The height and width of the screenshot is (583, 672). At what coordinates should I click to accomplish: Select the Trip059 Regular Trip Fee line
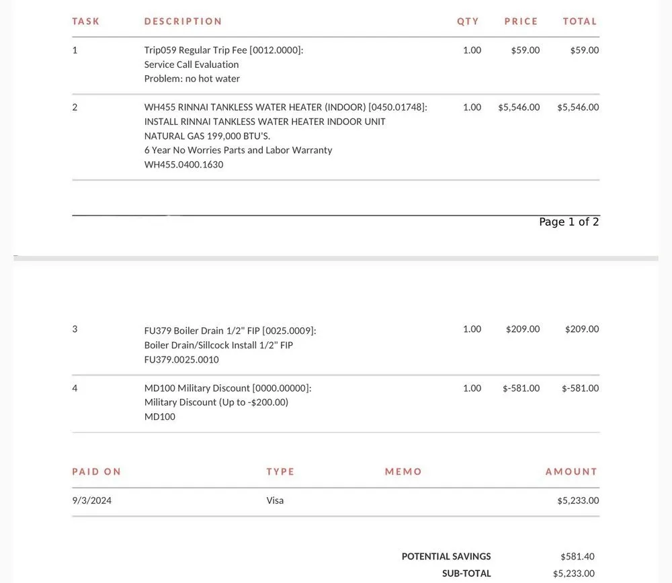[x=224, y=50]
